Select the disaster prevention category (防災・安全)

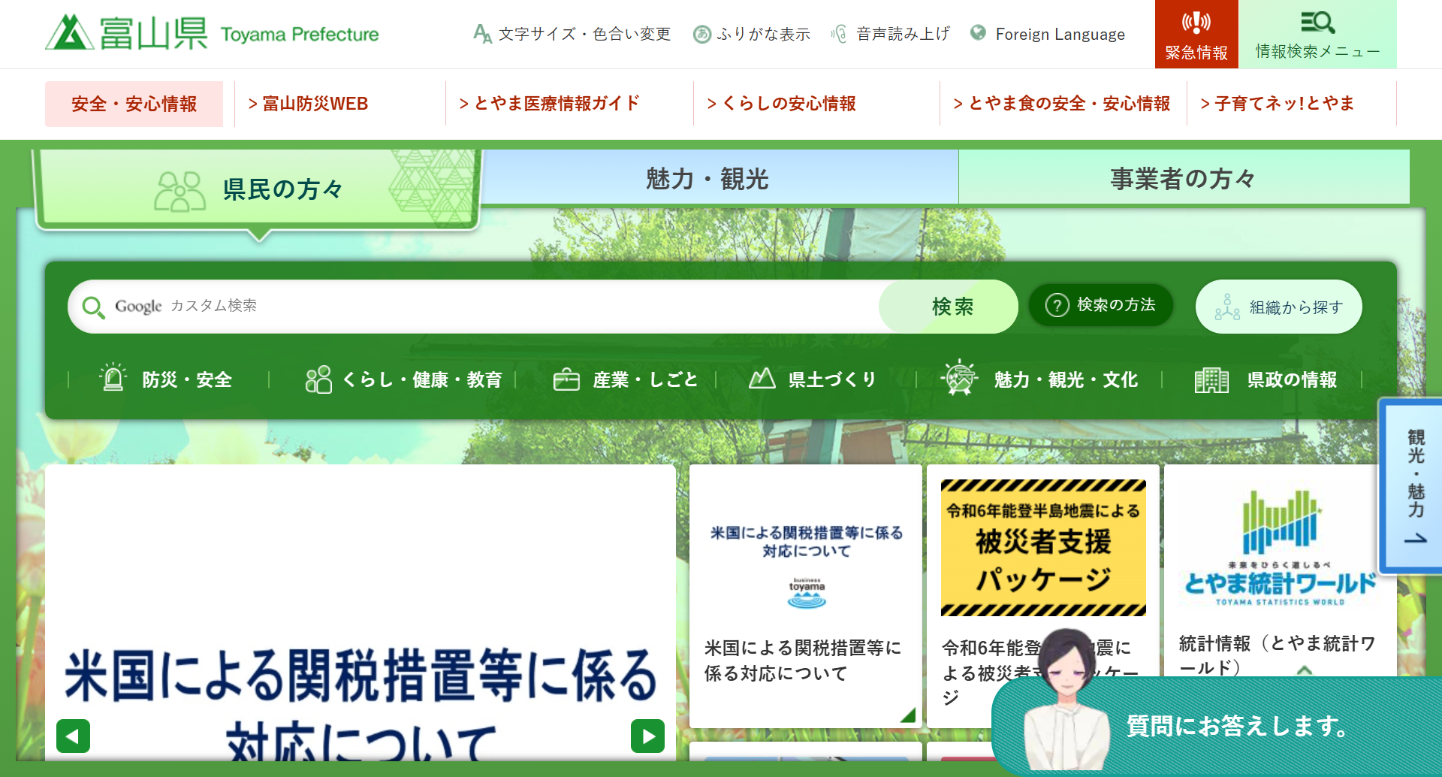coord(167,379)
